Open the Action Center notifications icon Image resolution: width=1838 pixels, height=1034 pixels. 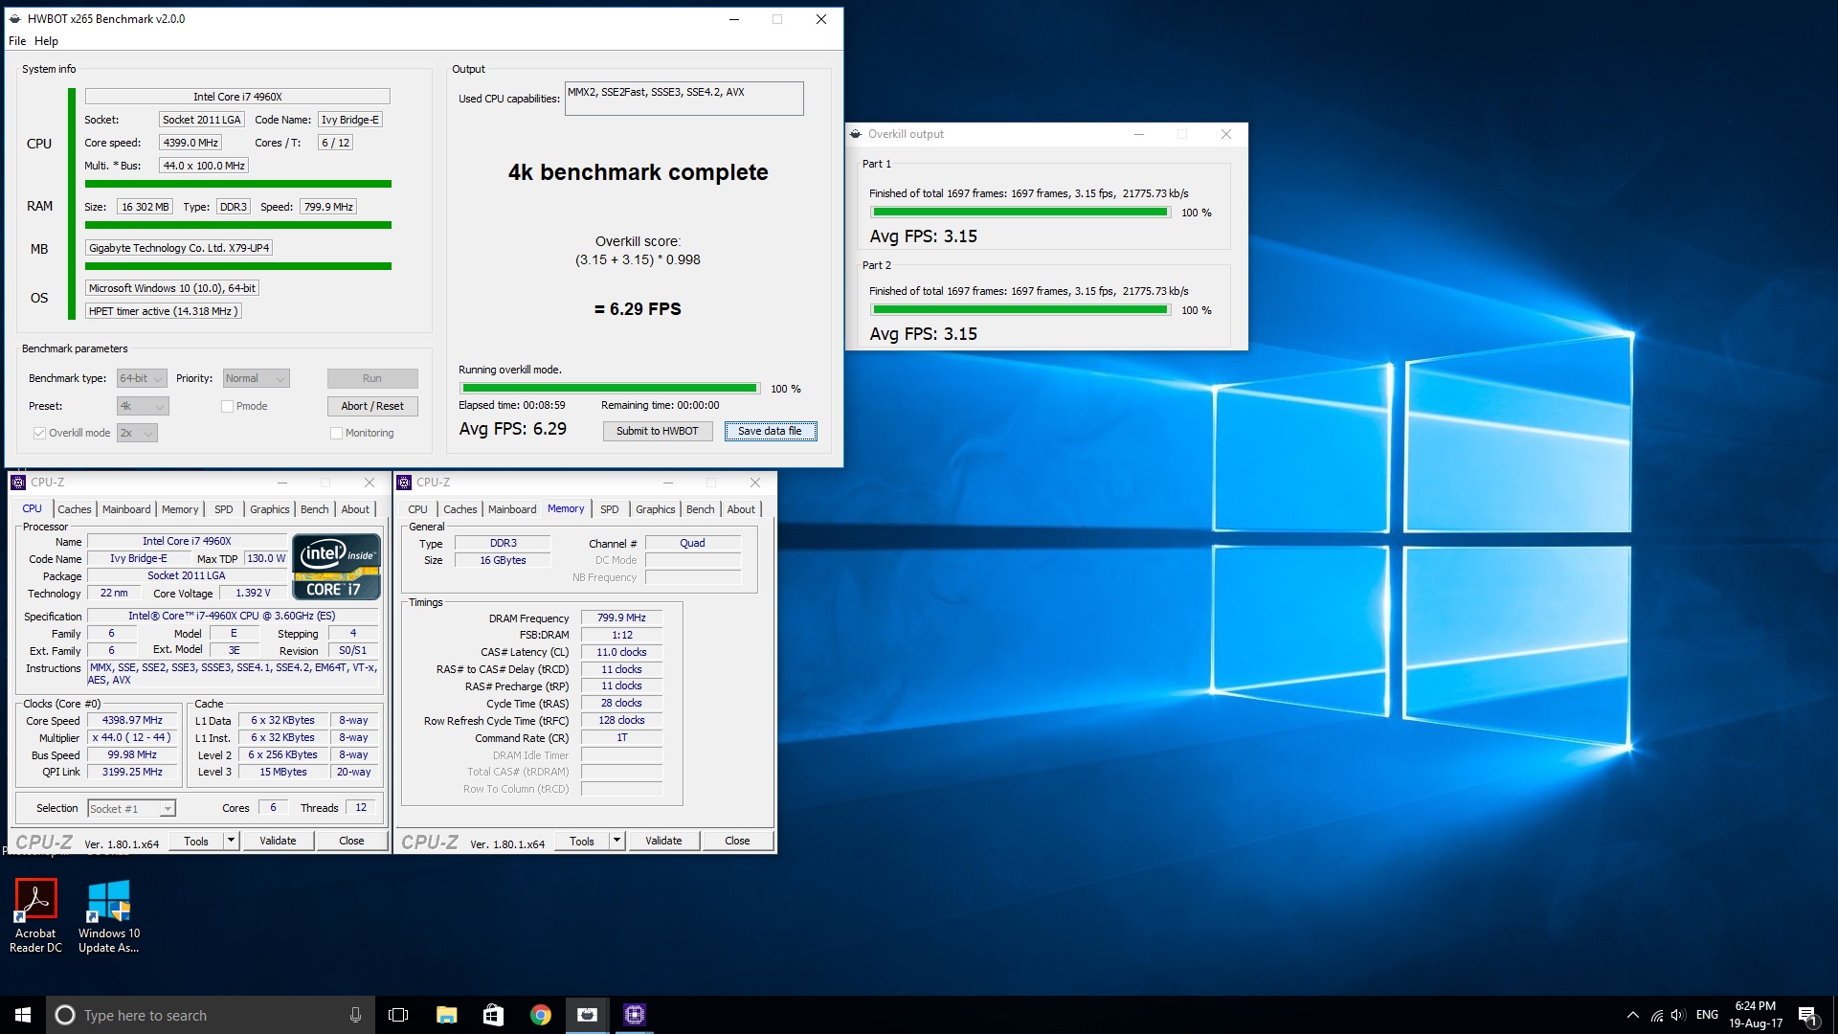coord(1808,1015)
